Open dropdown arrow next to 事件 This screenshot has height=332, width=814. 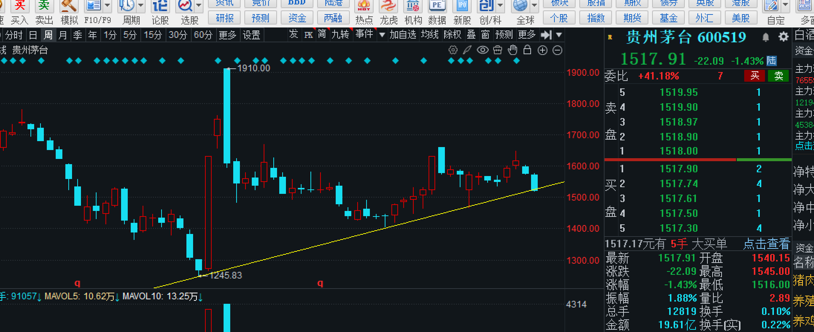382,35
